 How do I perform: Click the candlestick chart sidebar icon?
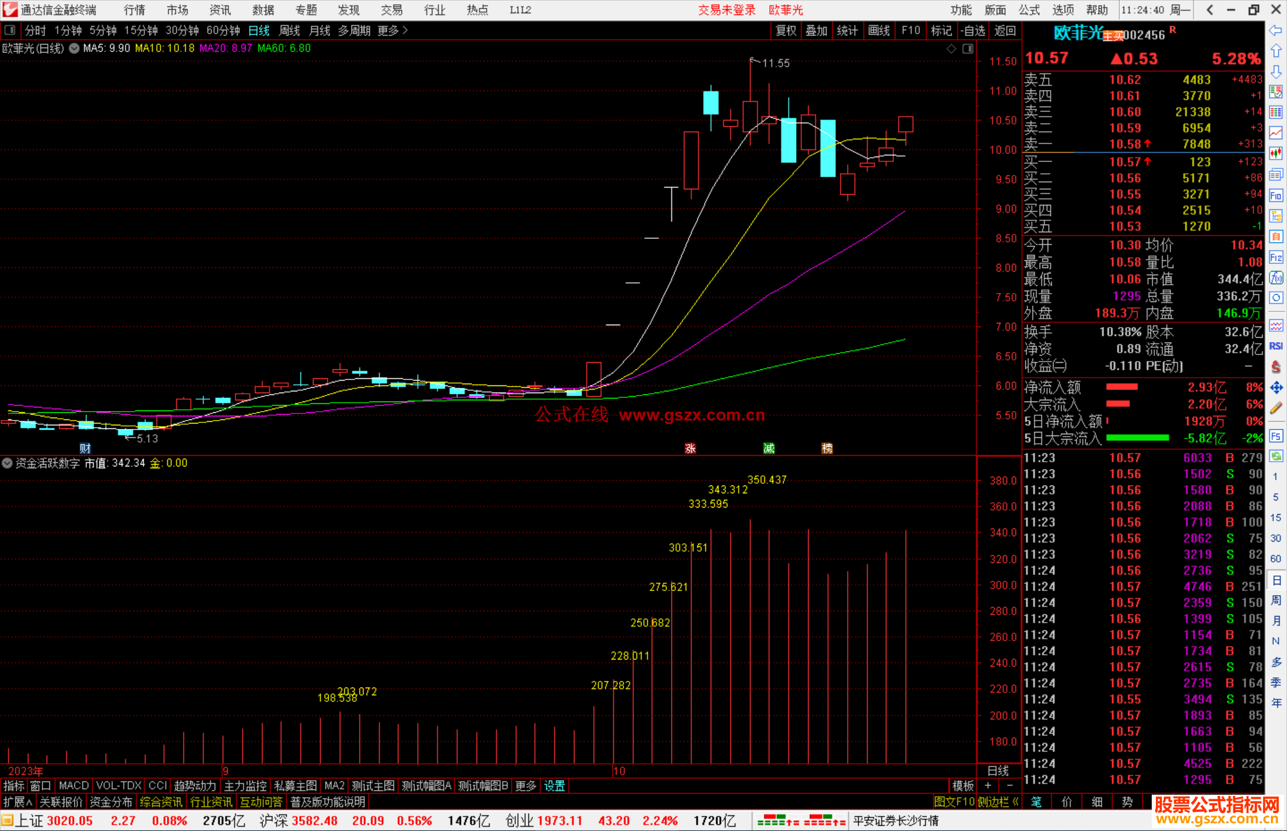(1276, 154)
